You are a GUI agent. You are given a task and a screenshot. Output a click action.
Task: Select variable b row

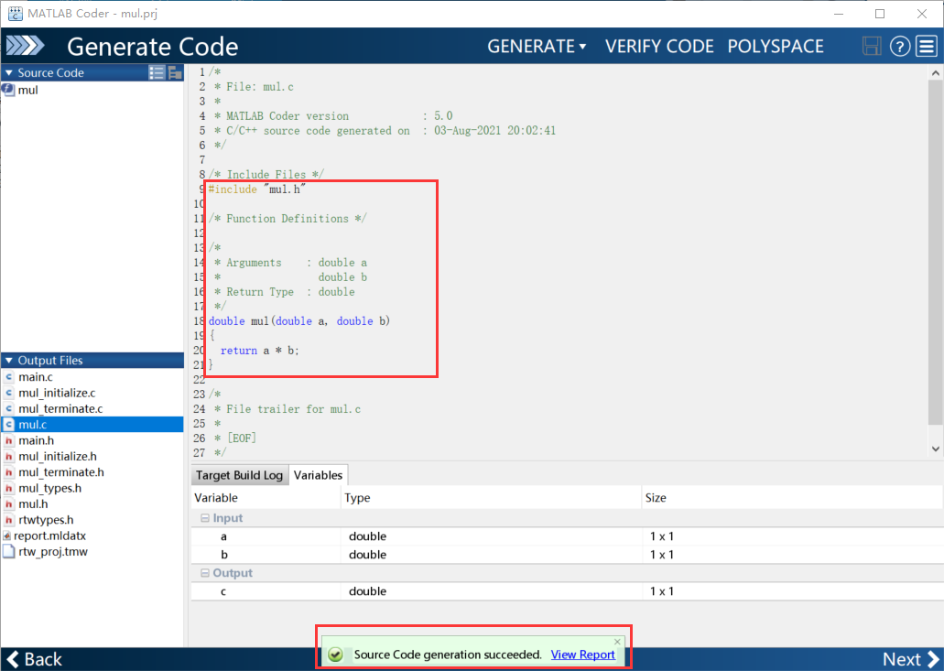point(567,554)
